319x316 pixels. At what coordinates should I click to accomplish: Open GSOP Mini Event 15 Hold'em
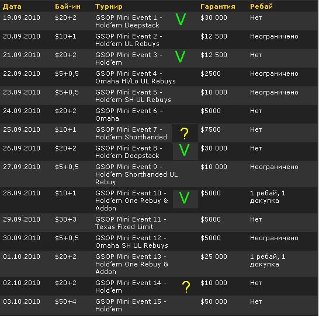[131, 306]
